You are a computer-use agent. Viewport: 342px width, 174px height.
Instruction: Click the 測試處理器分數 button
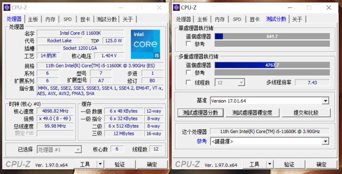pos(200,113)
